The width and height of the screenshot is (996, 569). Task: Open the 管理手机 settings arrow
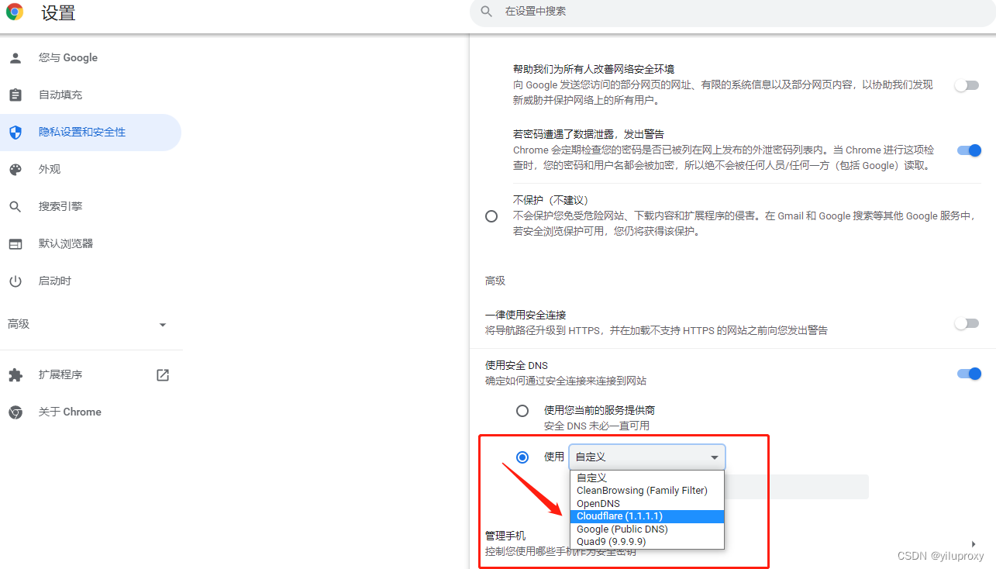[974, 543]
